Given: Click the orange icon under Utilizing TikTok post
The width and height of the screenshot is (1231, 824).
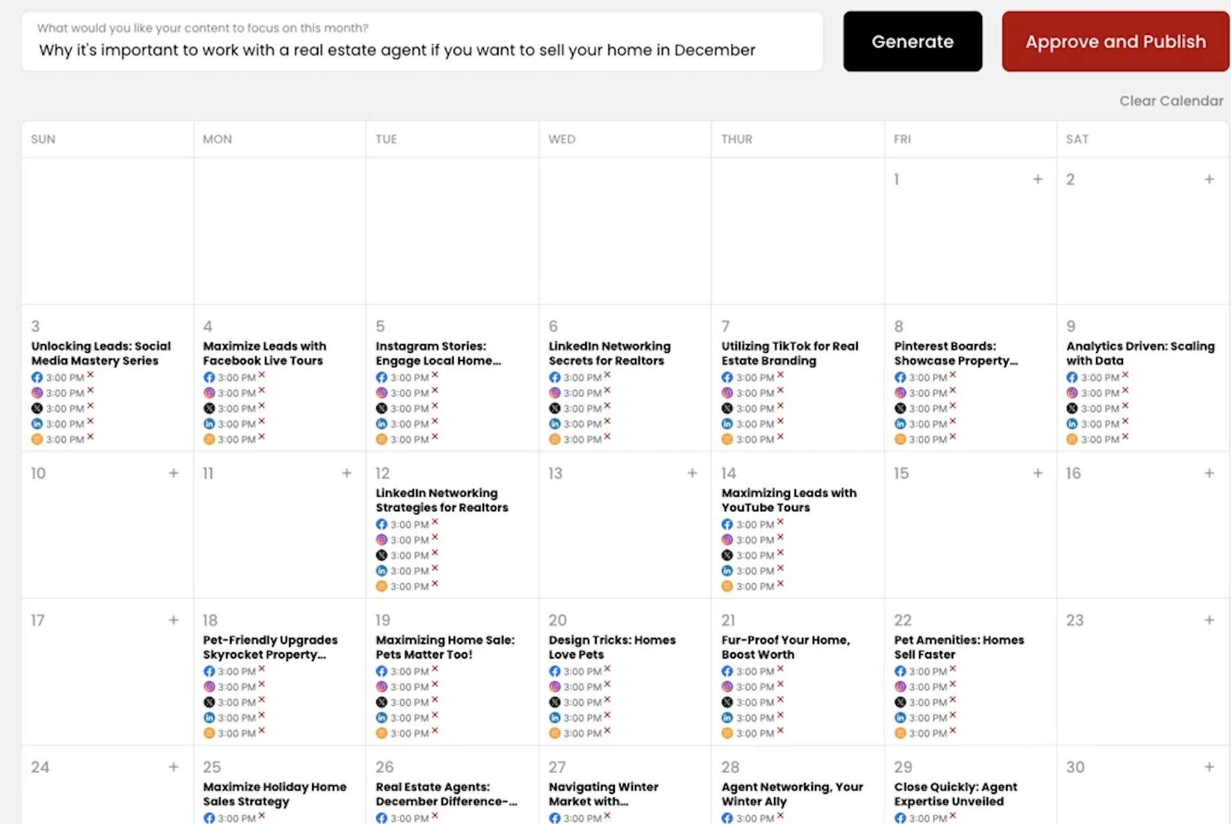Looking at the screenshot, I should pyautogui.click(x=727, y=440).
